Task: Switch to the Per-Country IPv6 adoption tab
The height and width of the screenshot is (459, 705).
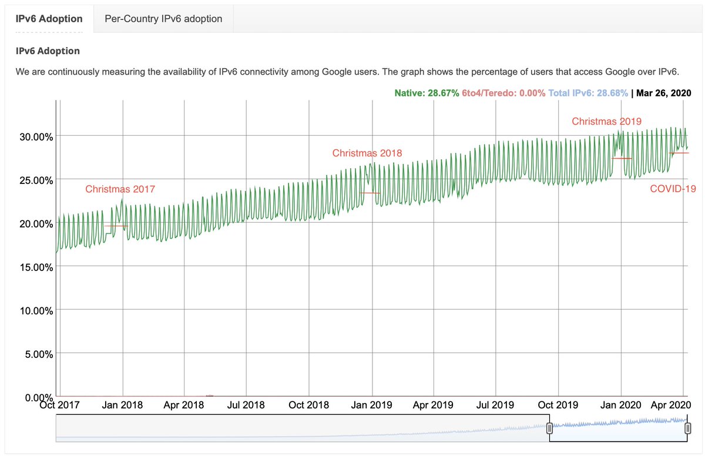Action: point(163,18)
